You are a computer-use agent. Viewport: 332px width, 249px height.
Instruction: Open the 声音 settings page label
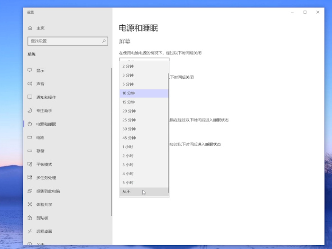pos(40,84)
